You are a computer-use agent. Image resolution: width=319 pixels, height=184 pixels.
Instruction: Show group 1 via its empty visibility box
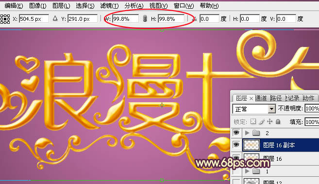tap(236, 171)
